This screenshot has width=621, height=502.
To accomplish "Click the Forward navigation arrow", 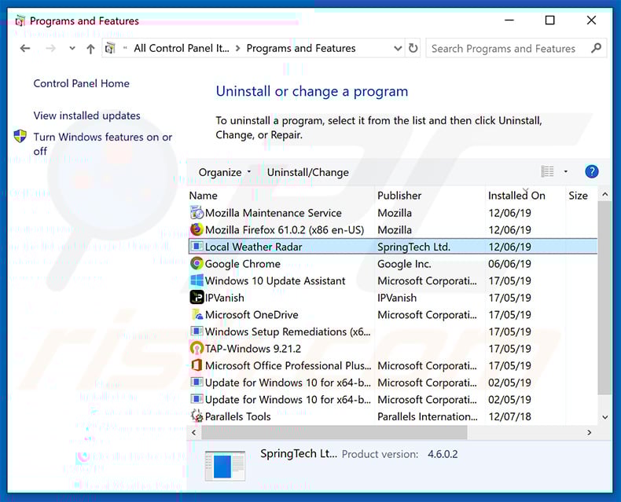I will pyautogui.click(x=50, y=49).
